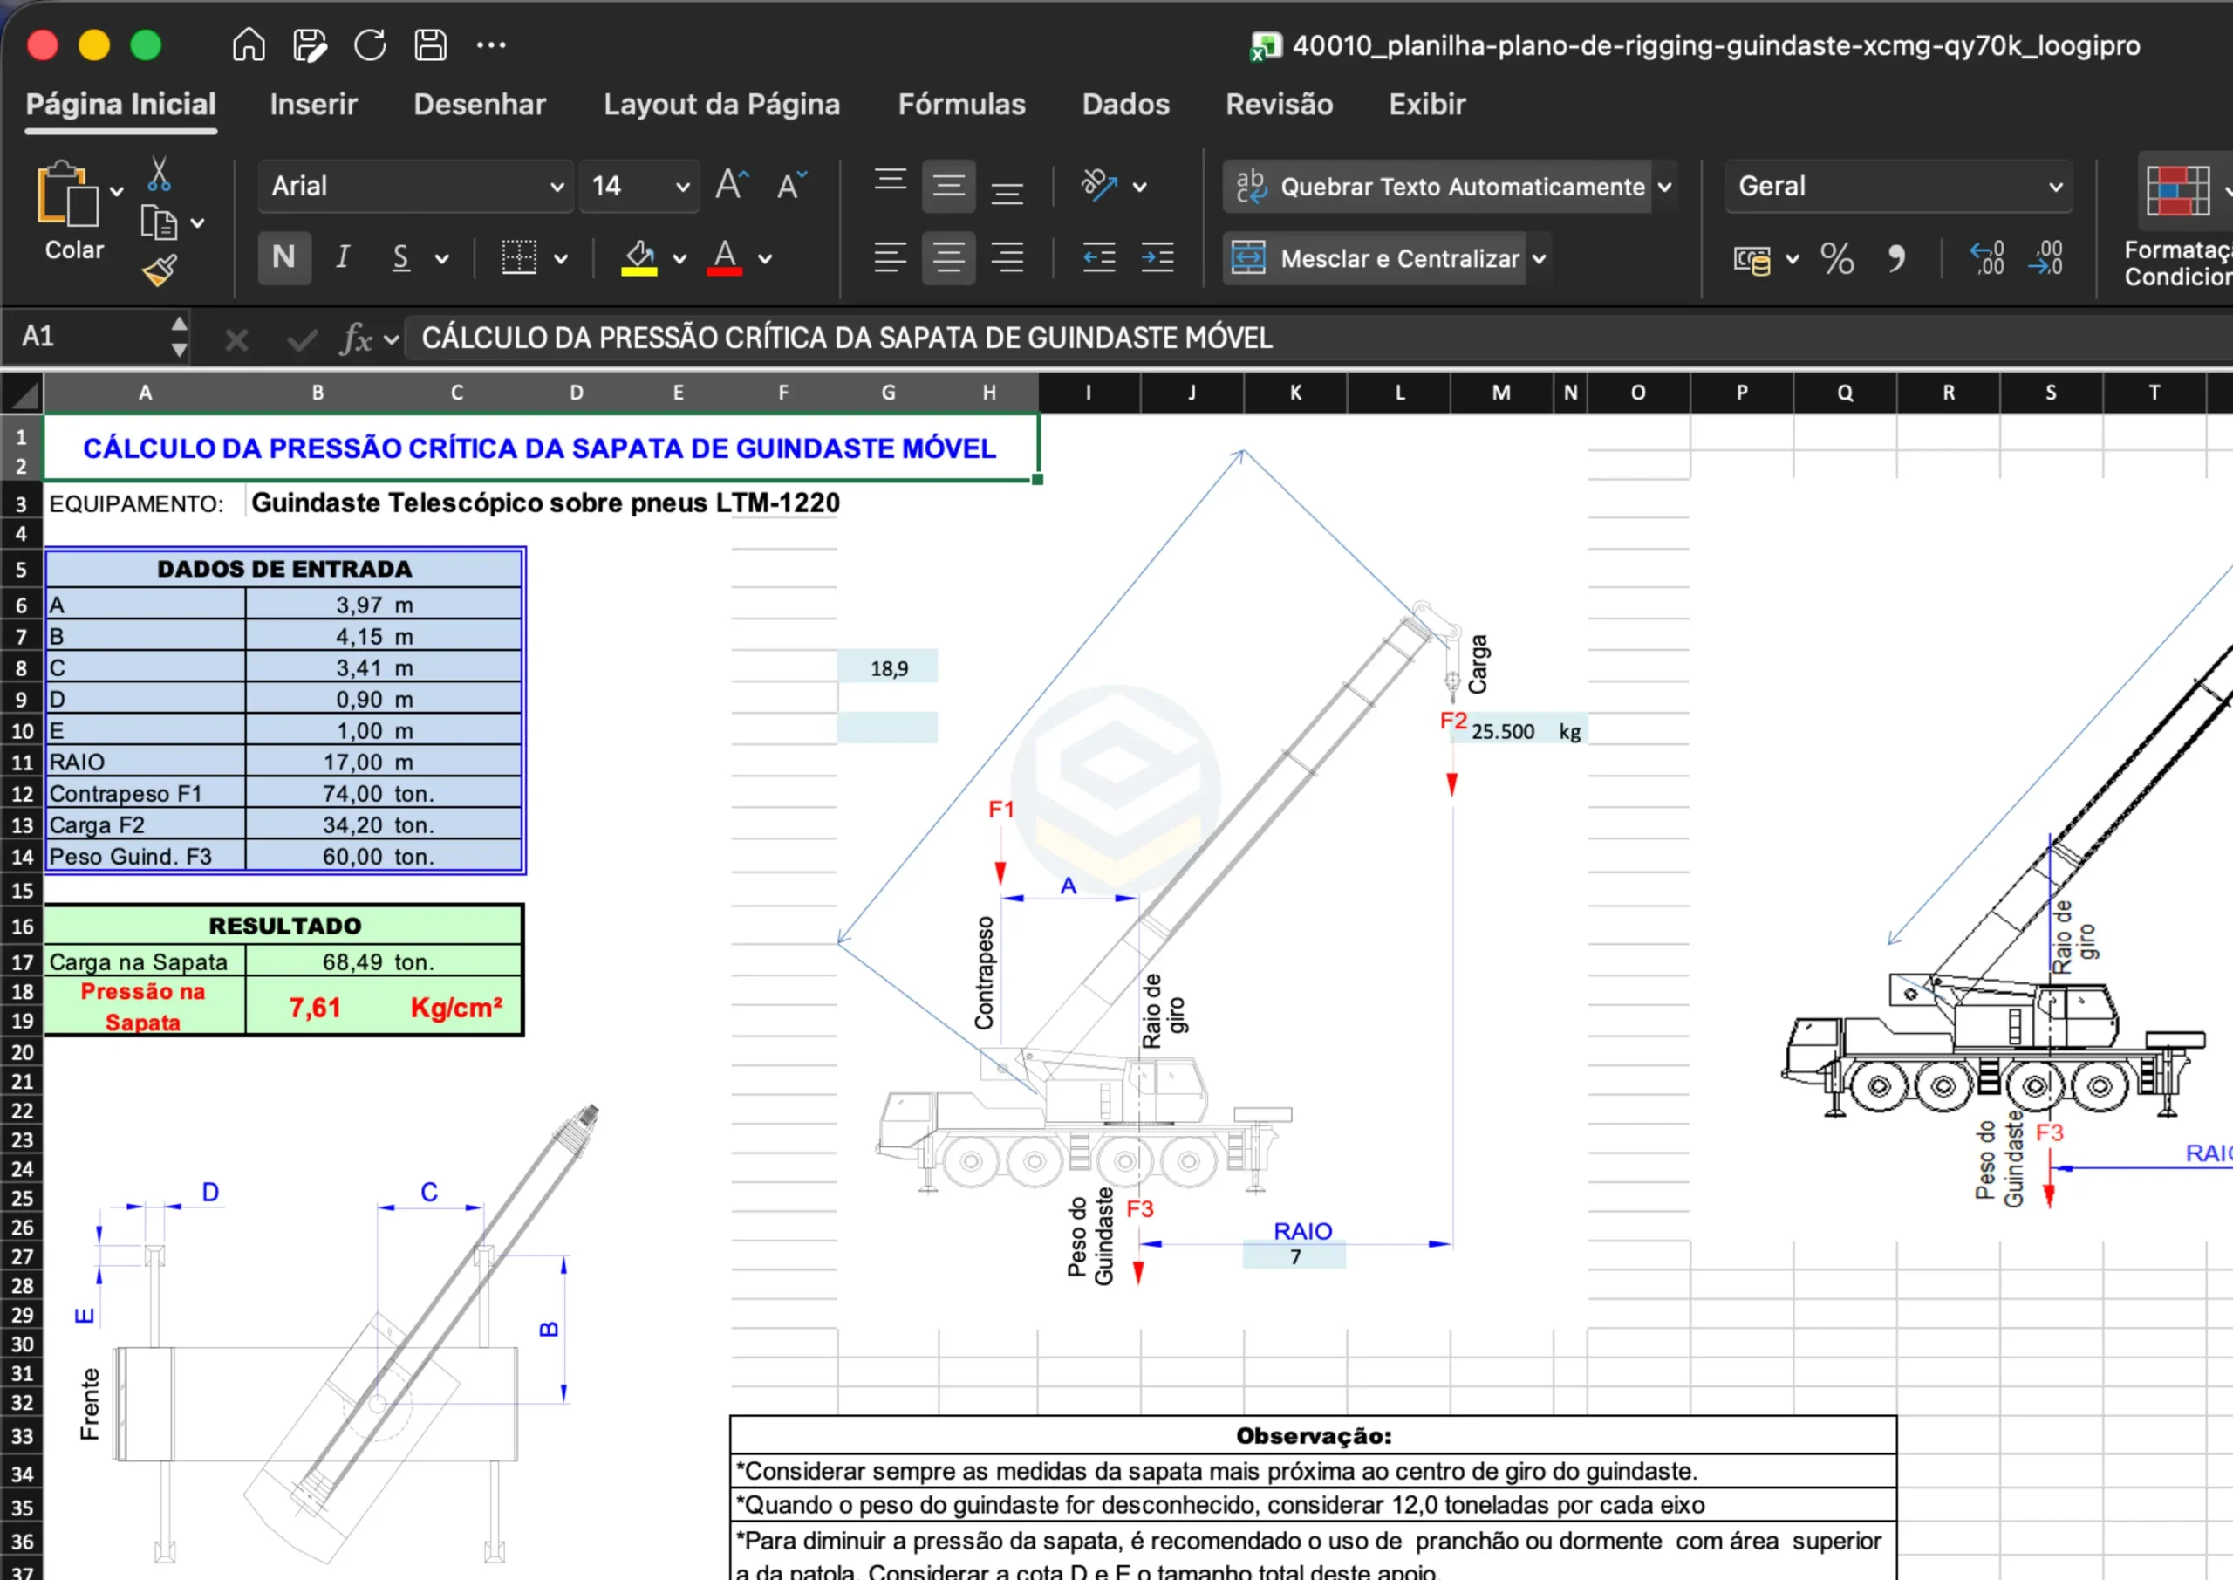Expand the borders dropdown arrow
The image size is (2233, 1580).
pyautogui.click(x=561, y=259)
